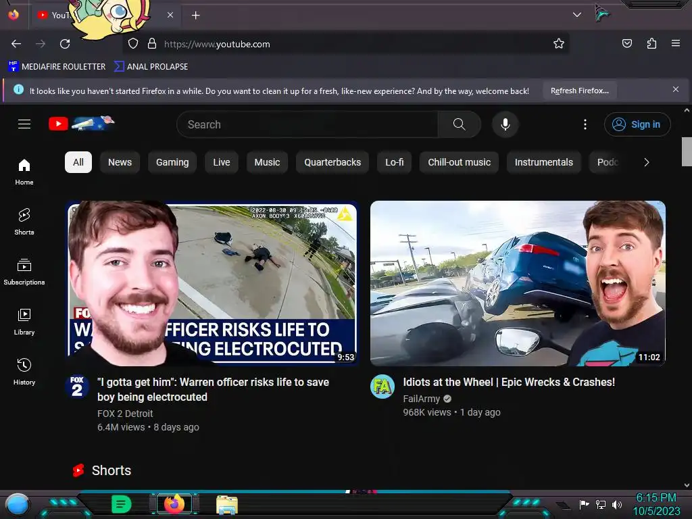Open Firefox extensions puzzle icon
Screen dimensions: 692x519
651,43
